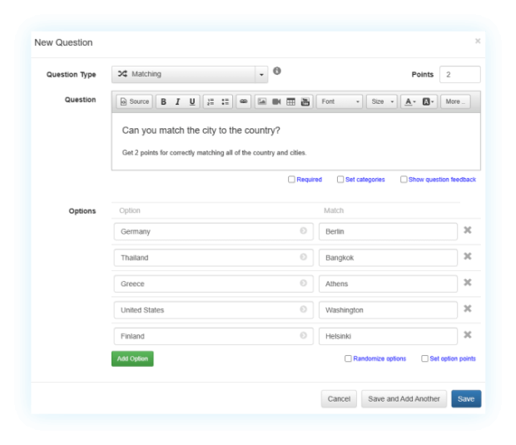Insert a table into the question

pyautogui.click(x=290, y=101)
